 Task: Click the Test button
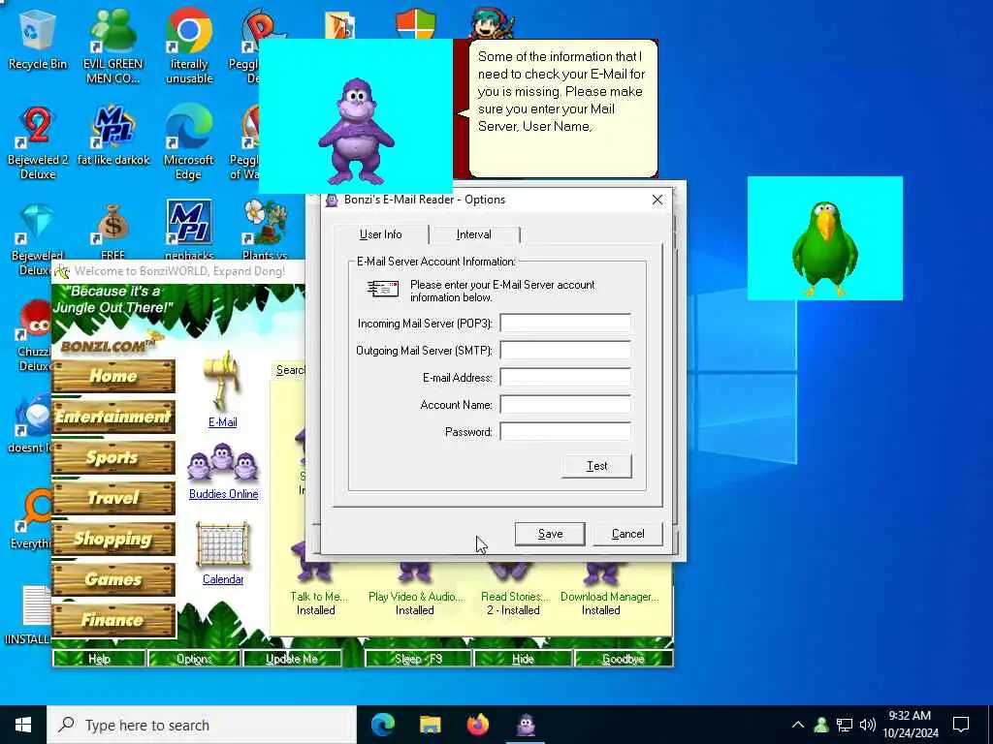596,466
